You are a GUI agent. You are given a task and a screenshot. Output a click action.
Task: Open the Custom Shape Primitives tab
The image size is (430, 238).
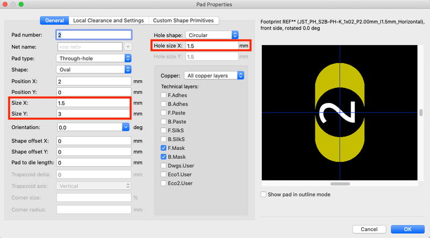point(183,20)
